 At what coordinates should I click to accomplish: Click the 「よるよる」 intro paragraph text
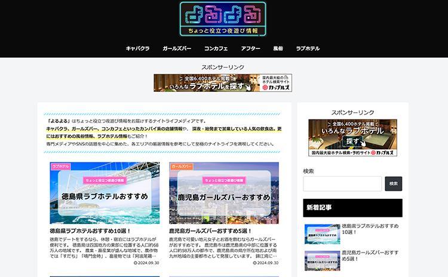(x=164, y=133)
